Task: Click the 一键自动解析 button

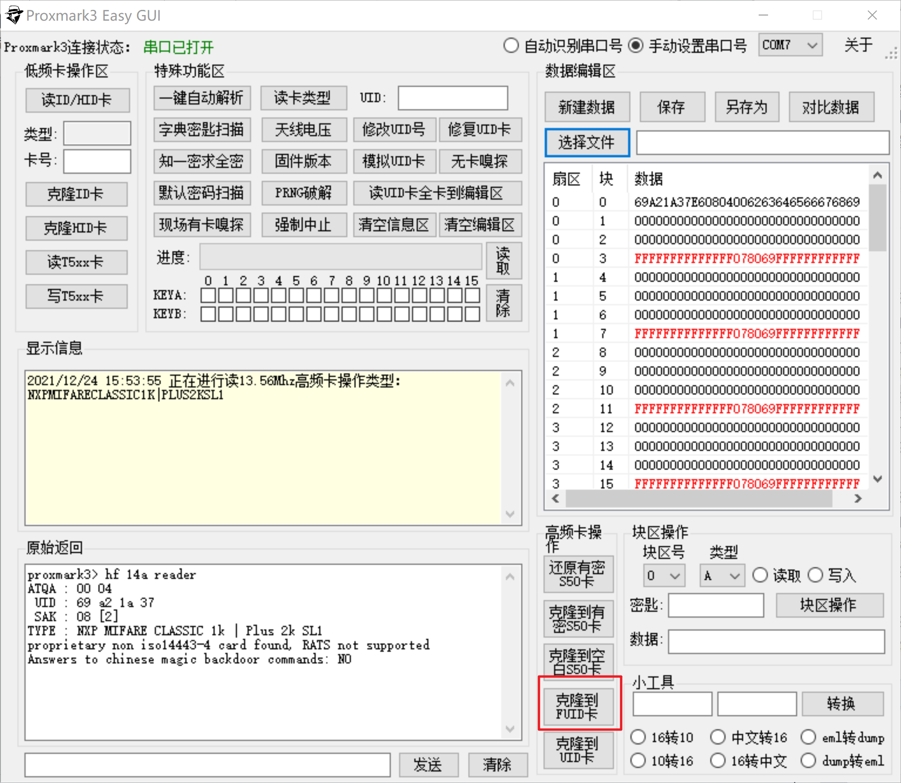Action: 202,98
